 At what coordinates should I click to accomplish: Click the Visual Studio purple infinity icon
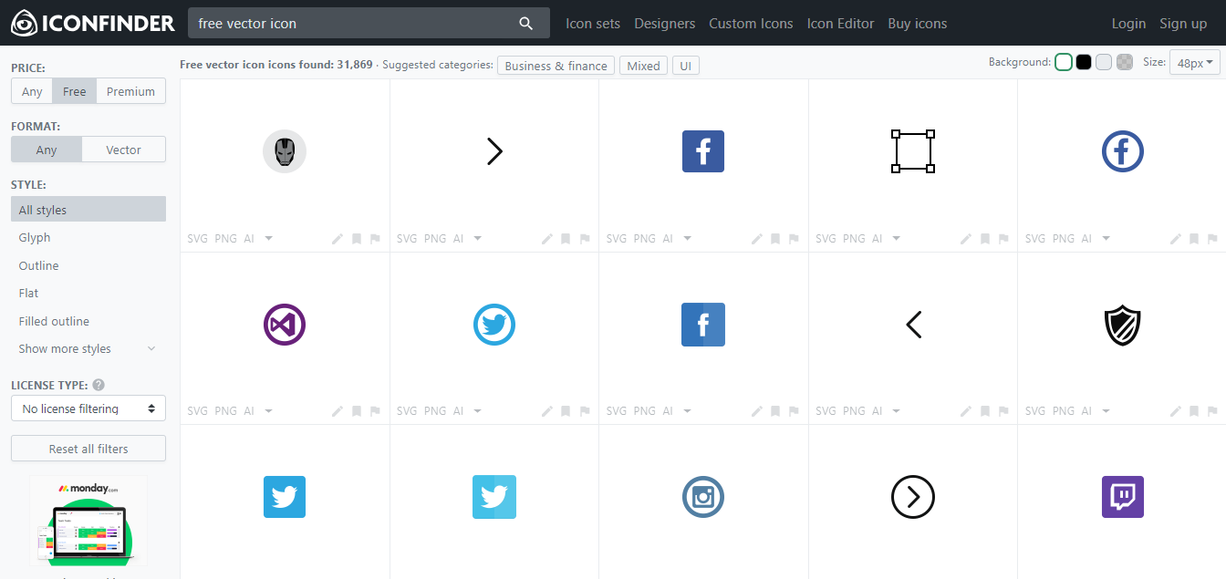point(284,325)
